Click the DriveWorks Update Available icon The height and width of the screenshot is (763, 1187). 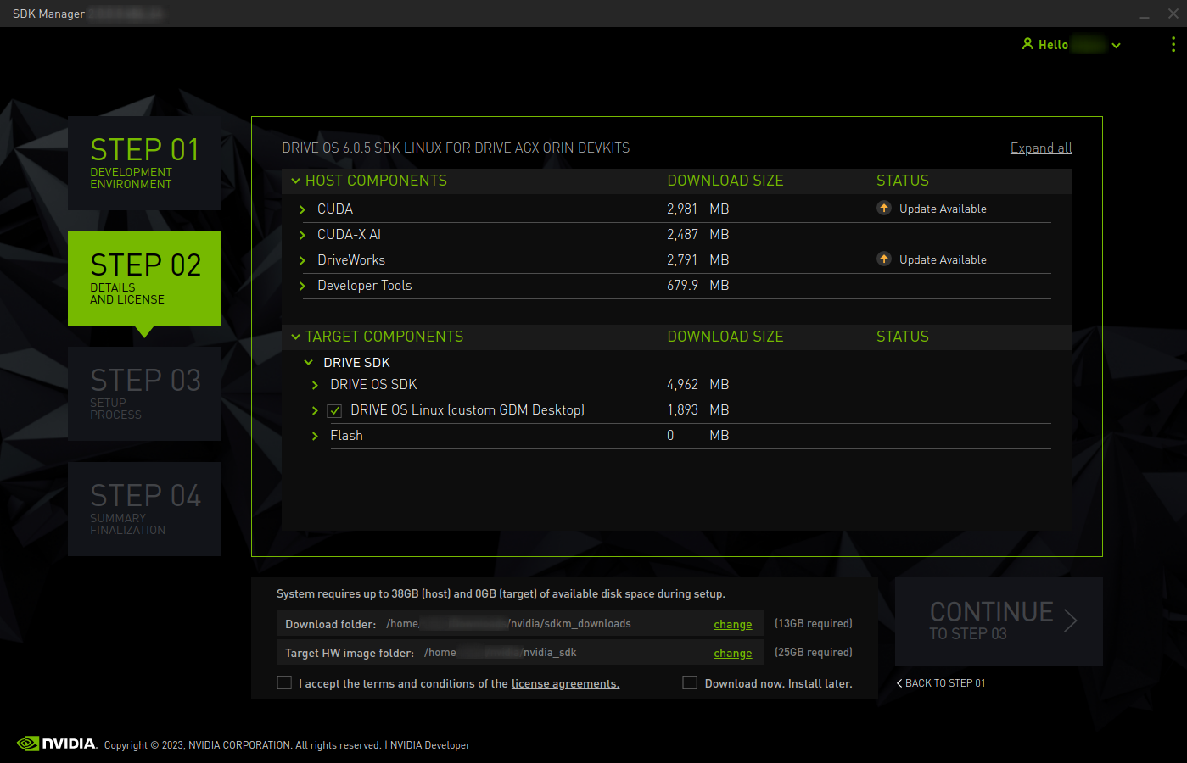click(x=884, y=259)
